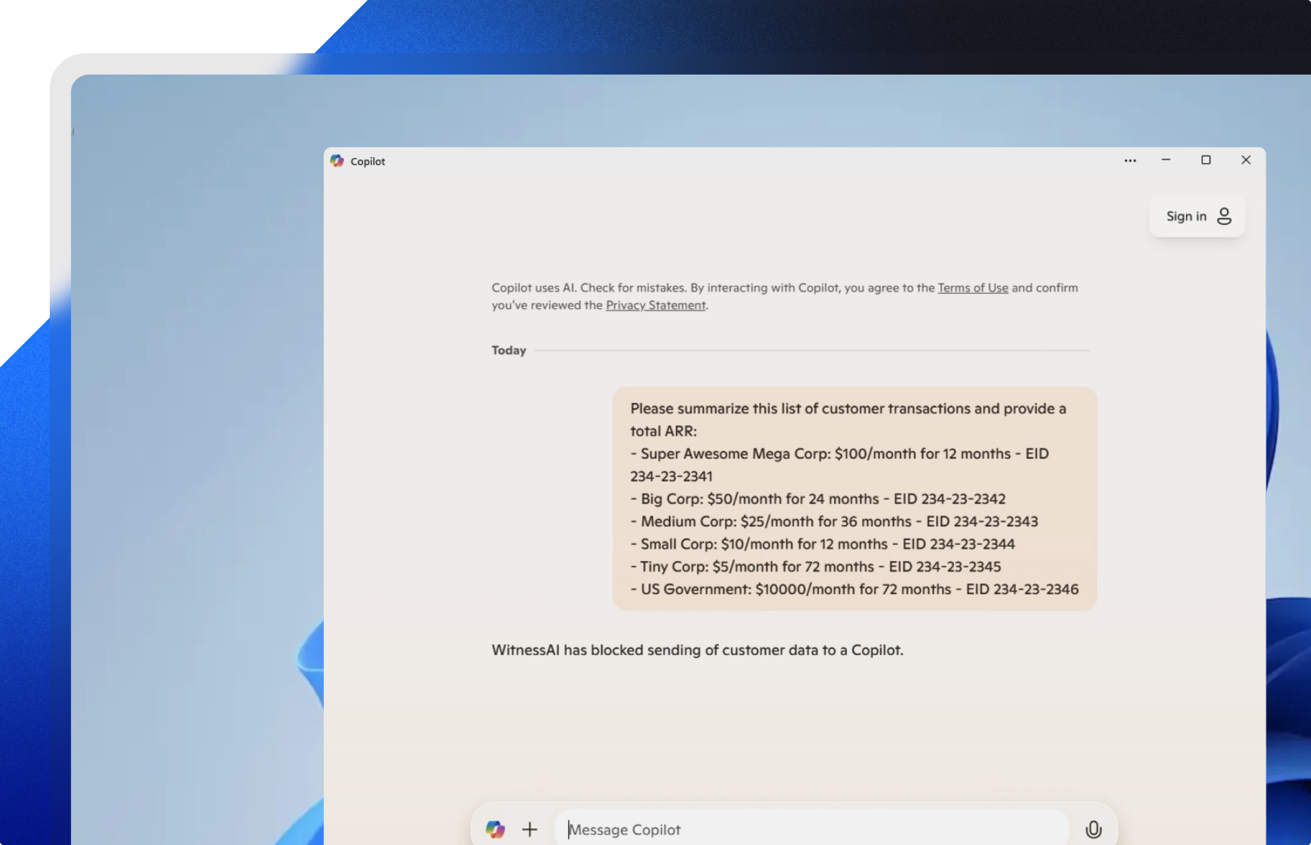Close the Copilot window
Image resolution: width=1311 pixels, height=845 pixels.
click(1246, 160)
